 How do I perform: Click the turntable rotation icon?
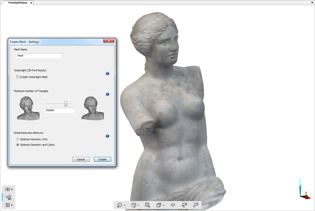173,205
